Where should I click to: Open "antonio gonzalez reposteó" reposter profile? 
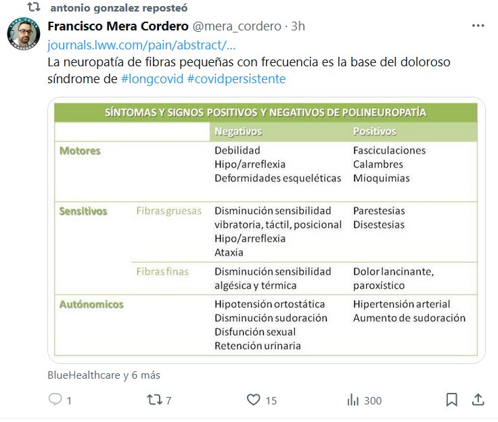pos(119,8)
